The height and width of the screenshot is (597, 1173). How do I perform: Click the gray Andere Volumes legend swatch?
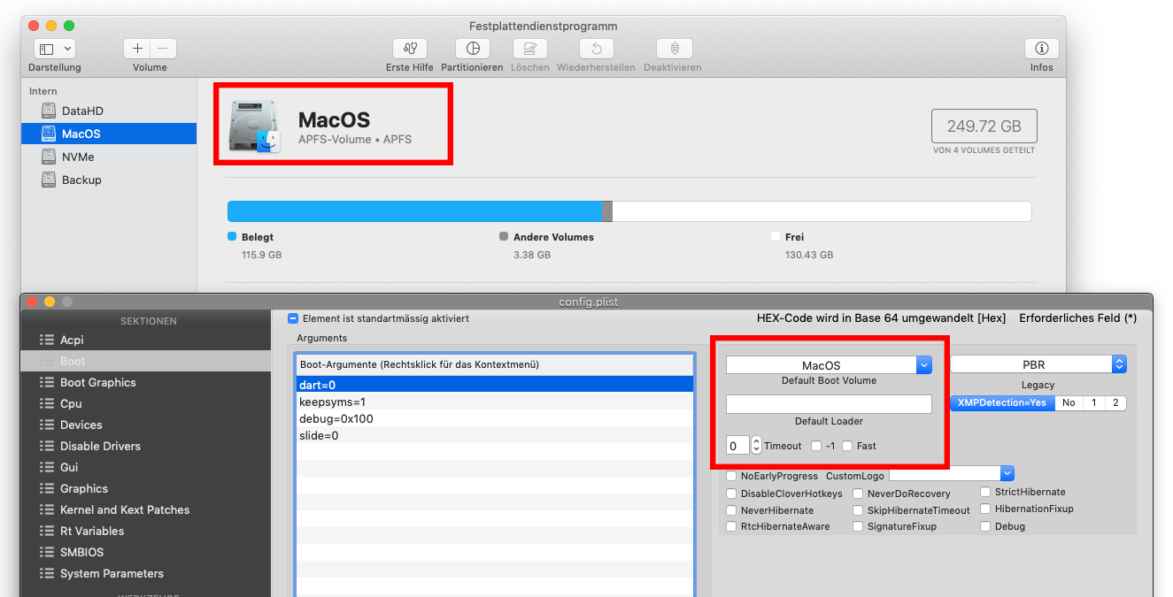(x=504, y=237)
